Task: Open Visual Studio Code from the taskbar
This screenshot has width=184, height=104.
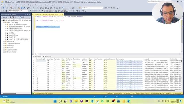Action: 92,101
